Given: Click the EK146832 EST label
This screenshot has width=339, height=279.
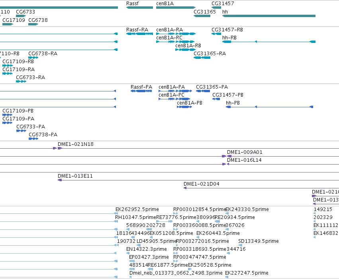Looking at the screenshot, I should (x=326, y=233).
